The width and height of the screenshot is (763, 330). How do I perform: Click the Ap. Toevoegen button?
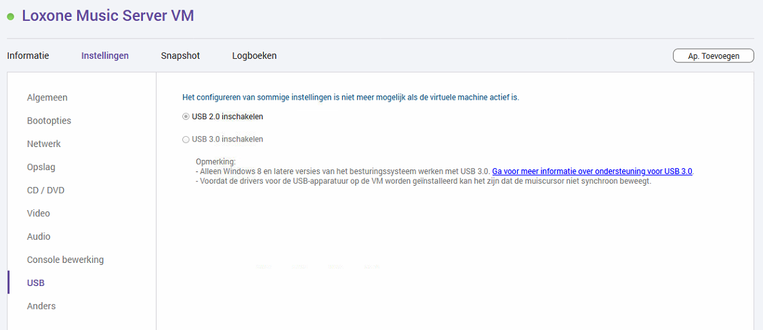click(714, 56)
